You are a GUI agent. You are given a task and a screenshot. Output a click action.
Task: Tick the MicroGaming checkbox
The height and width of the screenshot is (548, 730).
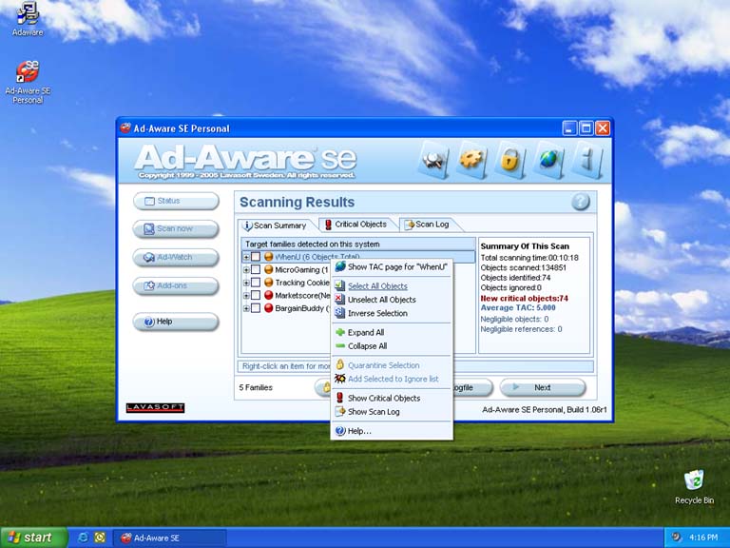pos(256,270)
